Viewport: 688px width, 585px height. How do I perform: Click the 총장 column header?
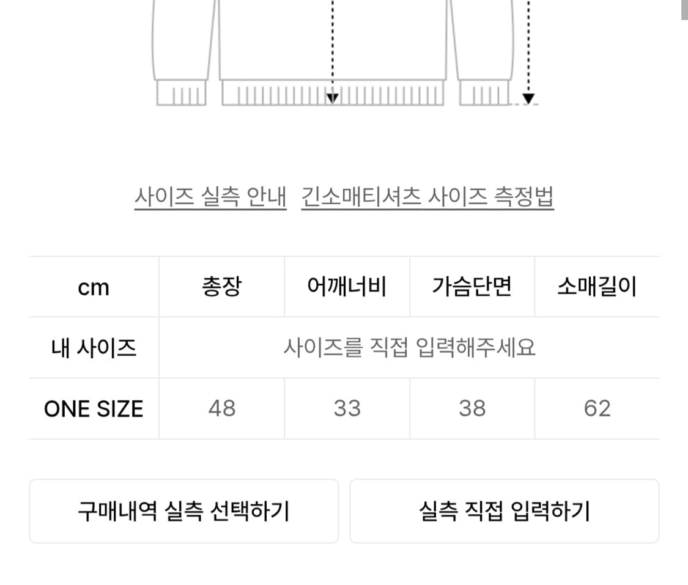click(221, 286)
